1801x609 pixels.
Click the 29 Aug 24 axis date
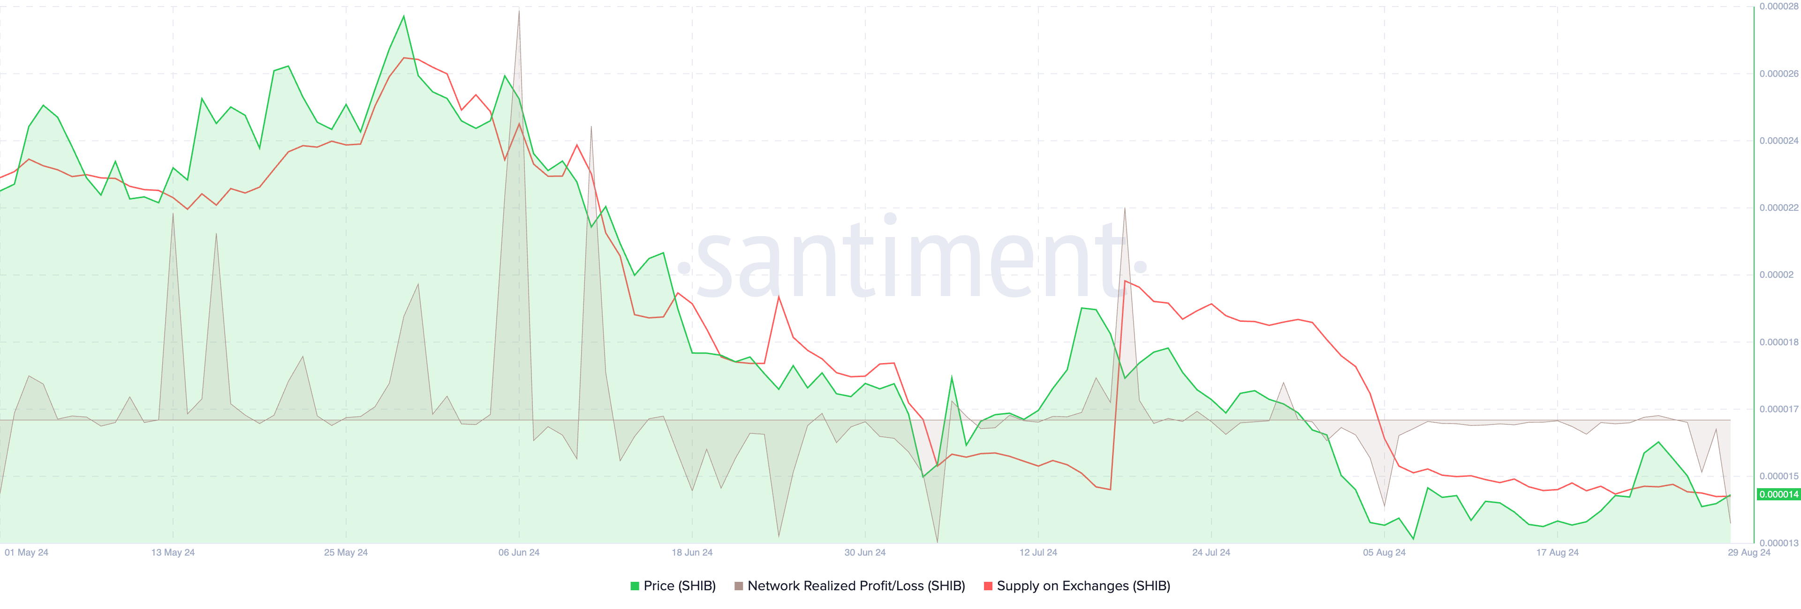1748,552
